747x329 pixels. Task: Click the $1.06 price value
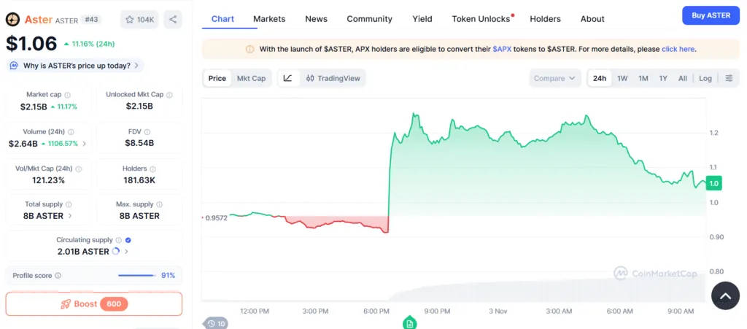(x=31, y=44)
